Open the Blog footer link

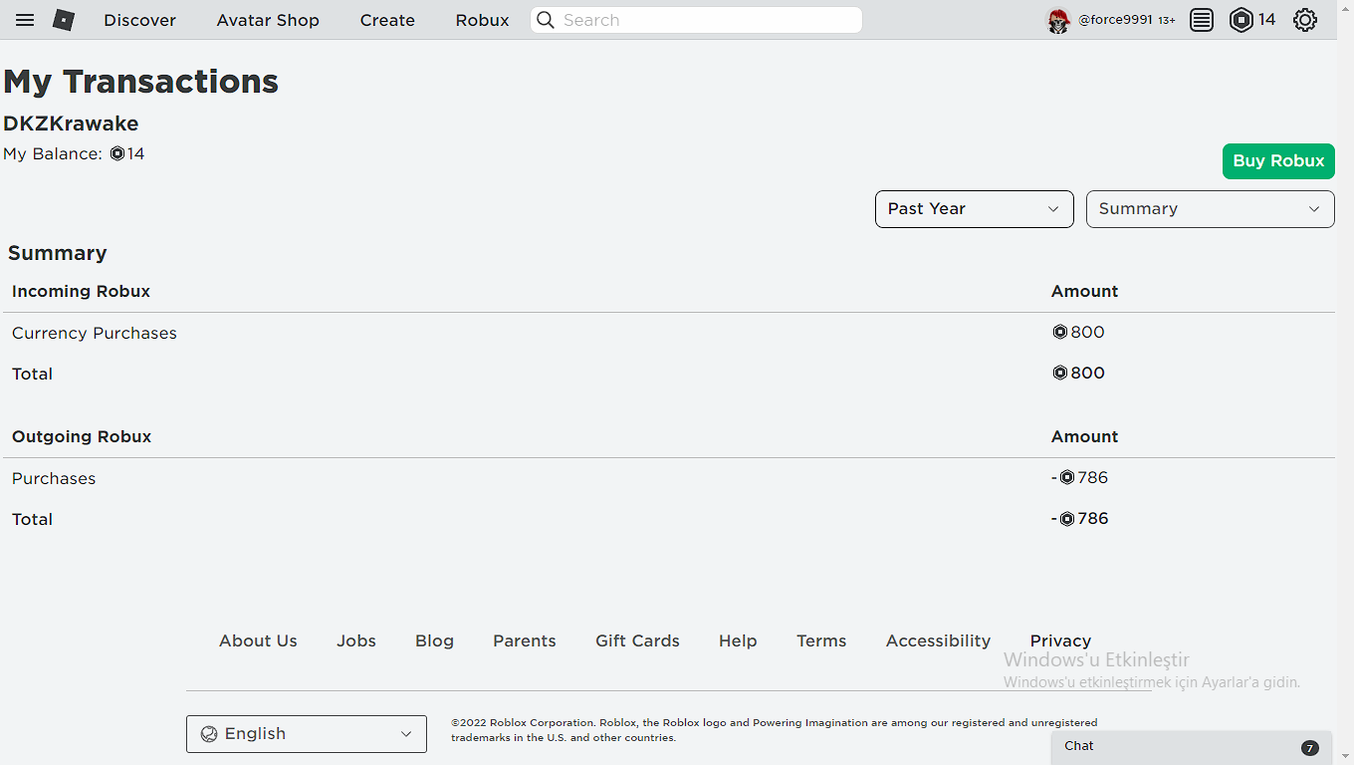[x=434, y=640]
